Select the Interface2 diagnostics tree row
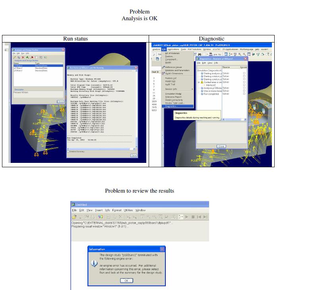The height and width of the screenshot is (290, 318). [211, 85]
